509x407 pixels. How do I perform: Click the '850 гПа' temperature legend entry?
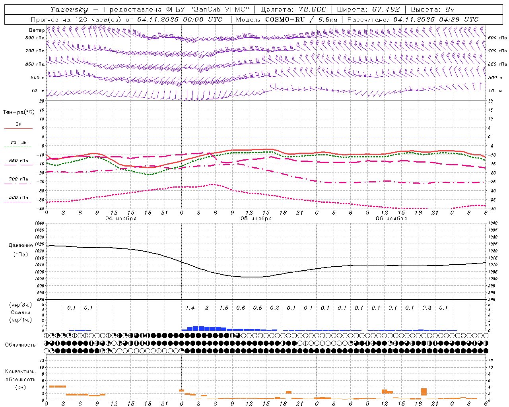coord(19,161)
